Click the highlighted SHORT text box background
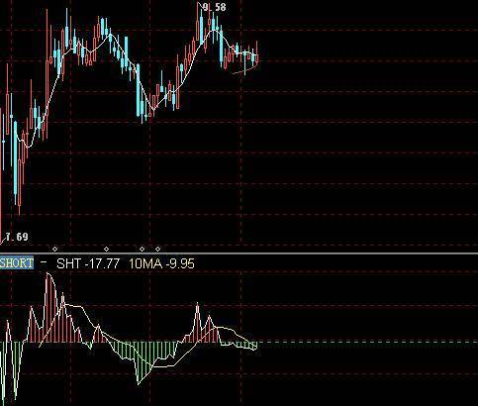The height and width of the screenshot is (406, 478). [17, 263]
